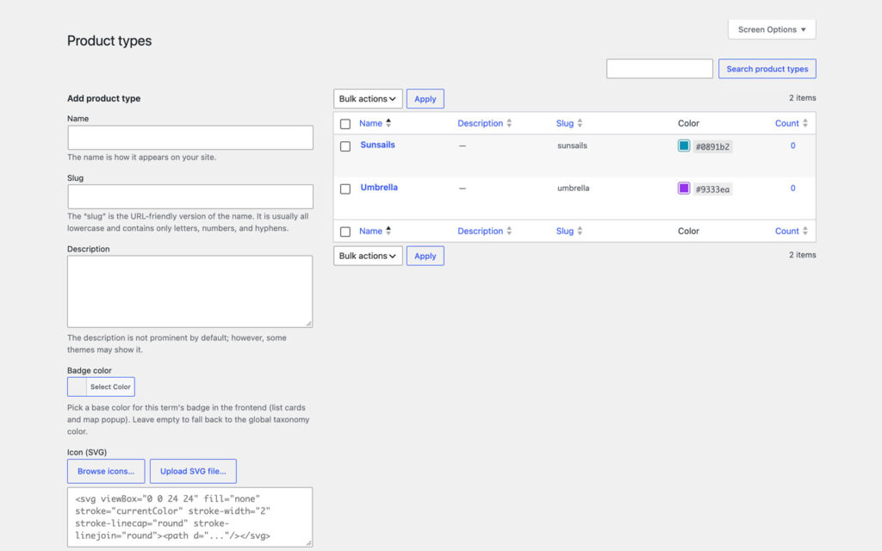The height and width of the screenshot is (551, 882).
Task: Check the Sunsails row checkbox
Action: tap(345, 146)
